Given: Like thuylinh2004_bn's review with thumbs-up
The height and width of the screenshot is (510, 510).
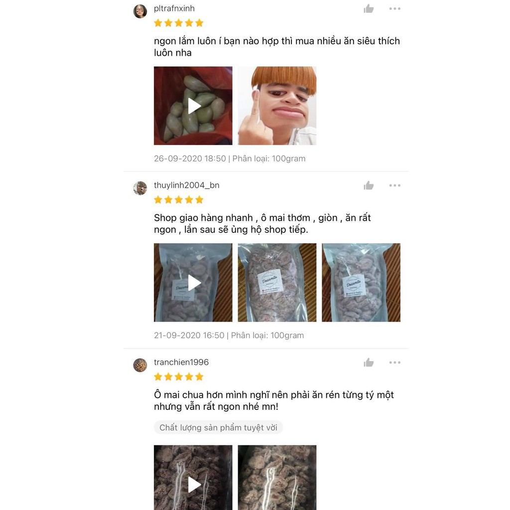Looking at the screenshot, I should click(x=369, y=185).
